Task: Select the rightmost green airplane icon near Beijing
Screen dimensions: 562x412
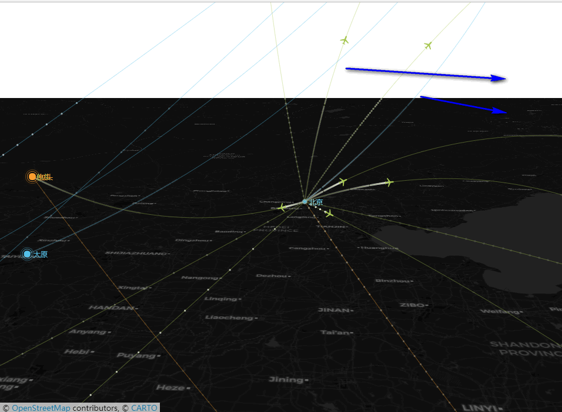Action: (x=388, y=183)
